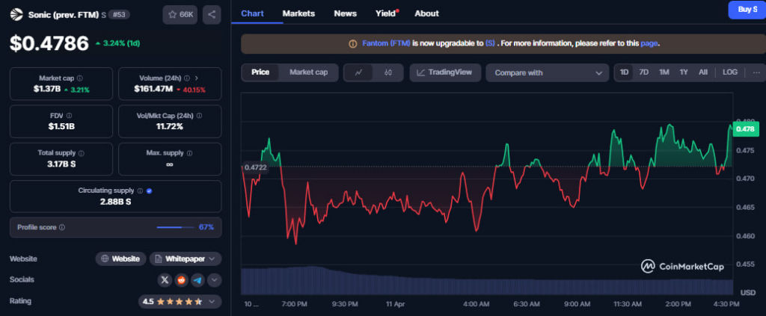The height and width of the screenshot is (316, 766).
Task: Open the X (Twitter) social link
Action: point(165,280)
